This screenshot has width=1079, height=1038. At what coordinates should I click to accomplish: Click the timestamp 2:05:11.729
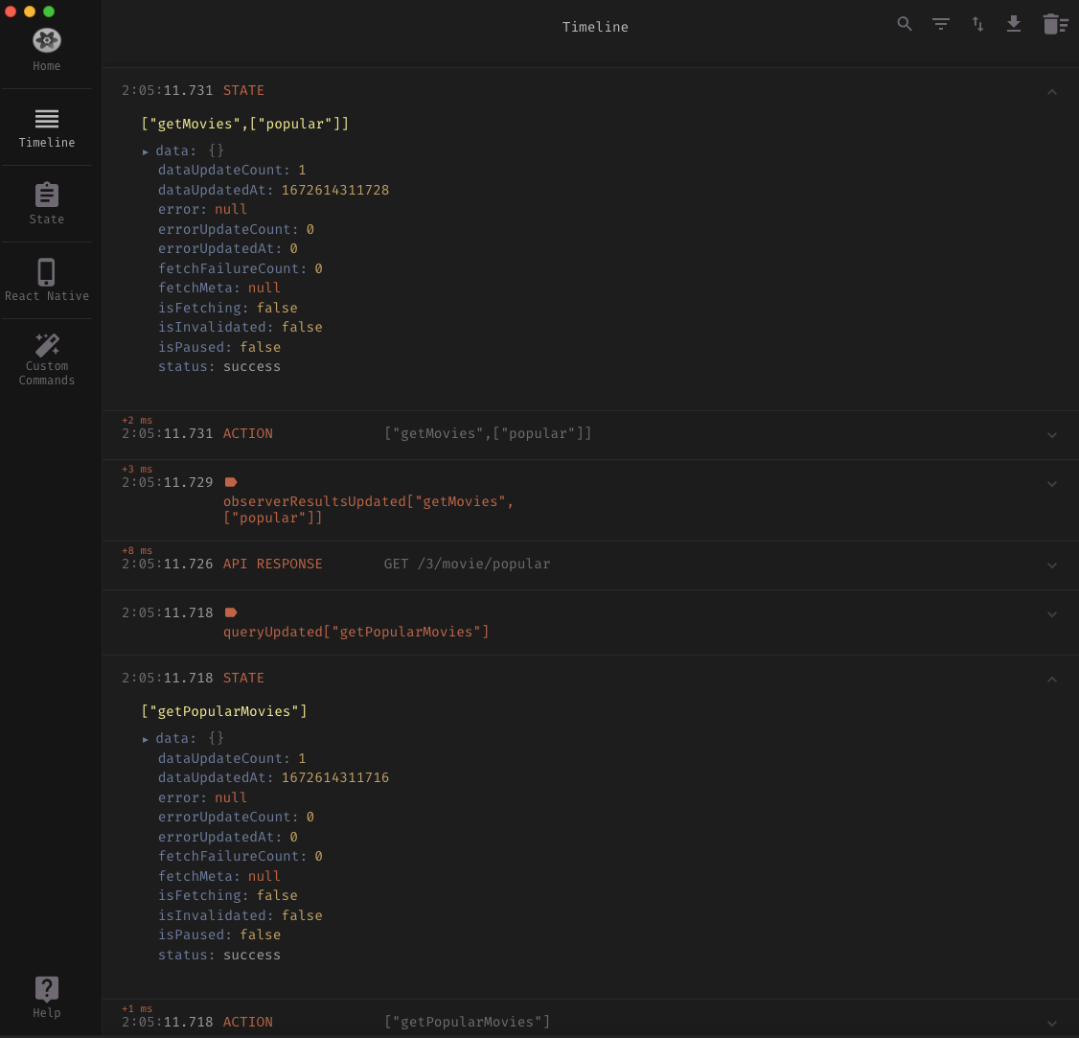(x=168, y=482)
